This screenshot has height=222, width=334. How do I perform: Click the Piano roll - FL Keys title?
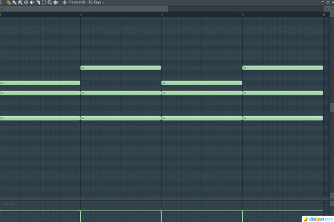coord(85,2)
